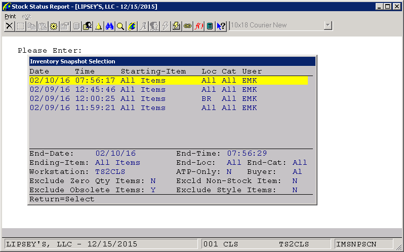
Task: Click the window resize grip corner
Action: (398, 247)
